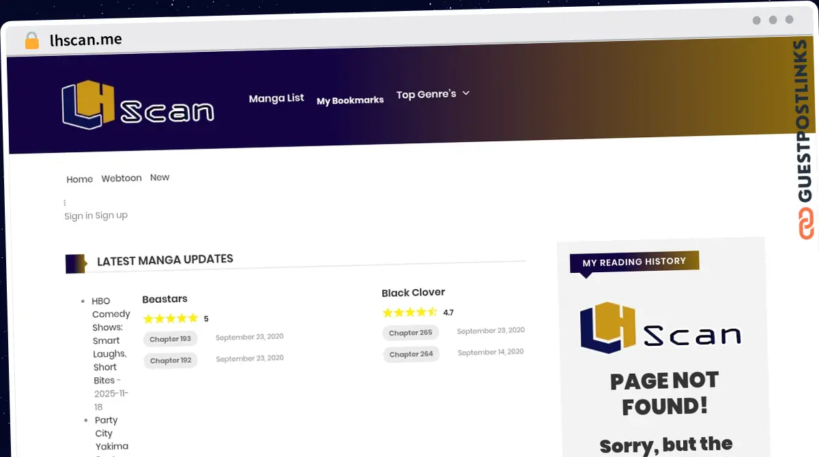Click the Page Not Found message

pos(664,394)
